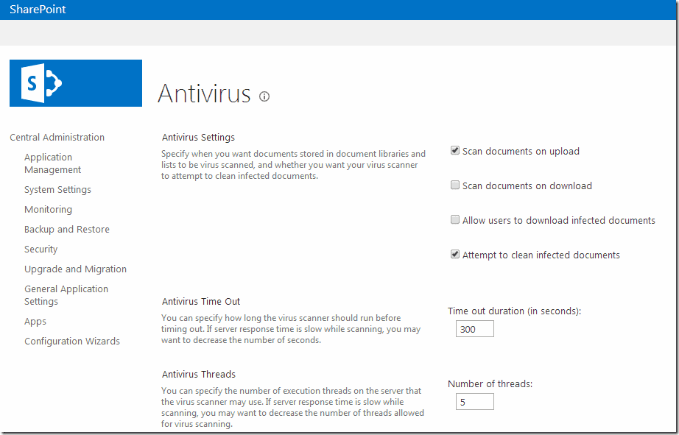This screenshot has height=435, width=679.
Task: Select Monitoring in left navigation
Action: (x=48, y=209)
